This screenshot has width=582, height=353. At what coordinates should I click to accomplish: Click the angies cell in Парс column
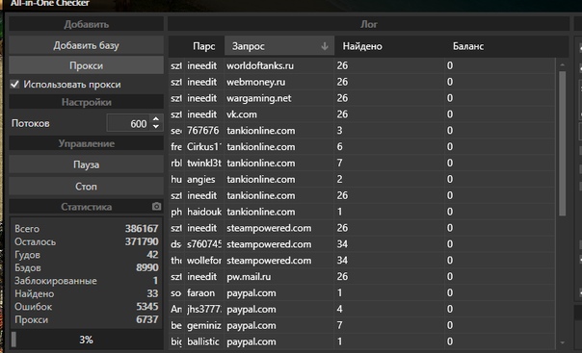(x=203, y=179)
